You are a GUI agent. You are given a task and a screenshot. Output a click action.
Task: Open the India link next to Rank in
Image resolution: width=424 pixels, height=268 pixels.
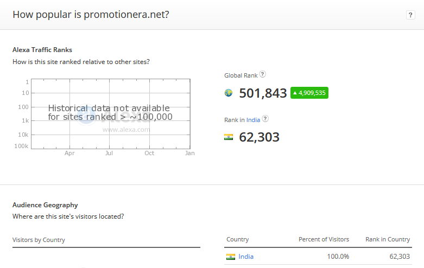[253, 120]
